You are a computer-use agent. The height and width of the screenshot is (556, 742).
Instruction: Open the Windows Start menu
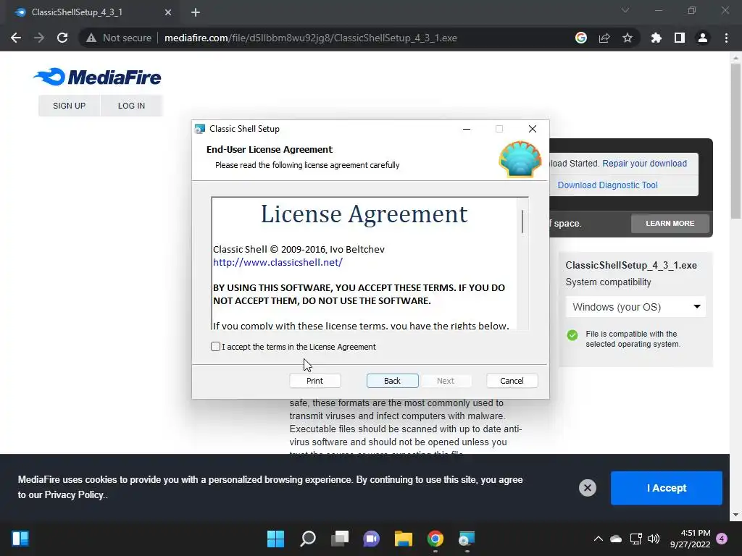coord(276,539)
